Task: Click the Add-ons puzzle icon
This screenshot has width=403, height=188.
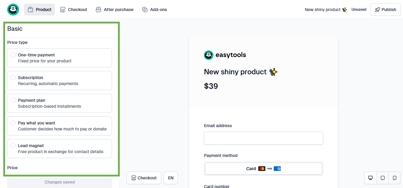Action: point(145,9)
